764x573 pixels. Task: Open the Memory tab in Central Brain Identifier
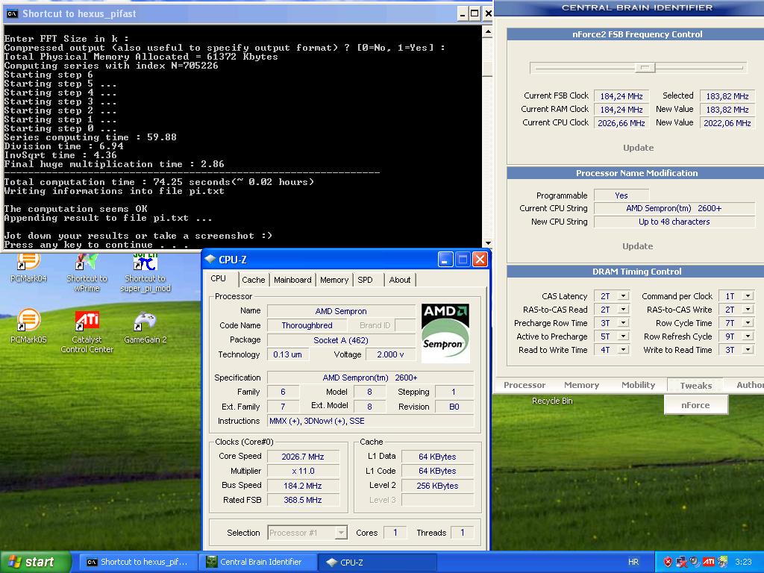tap(581, 385)
